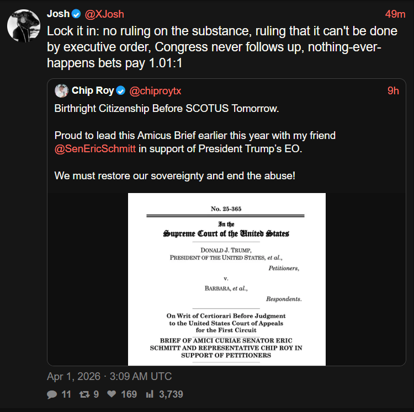Open the @XJosh handle link
This screenshot has width=414, height=412.
pos(104,14)
